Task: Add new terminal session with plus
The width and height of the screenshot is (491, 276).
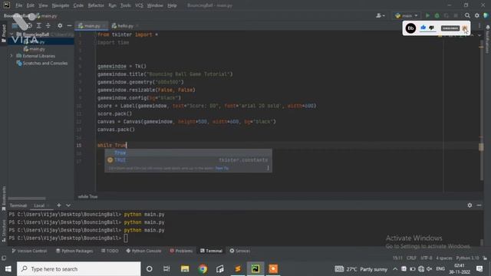Action: (59, 205)
